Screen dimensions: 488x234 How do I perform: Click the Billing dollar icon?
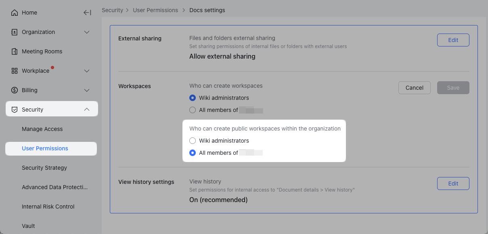coord(15,90)
